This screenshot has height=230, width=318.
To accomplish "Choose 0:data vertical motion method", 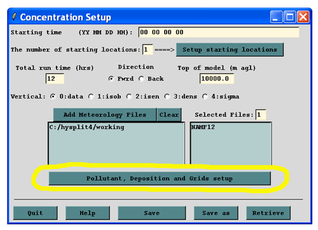I will point(53,97).
